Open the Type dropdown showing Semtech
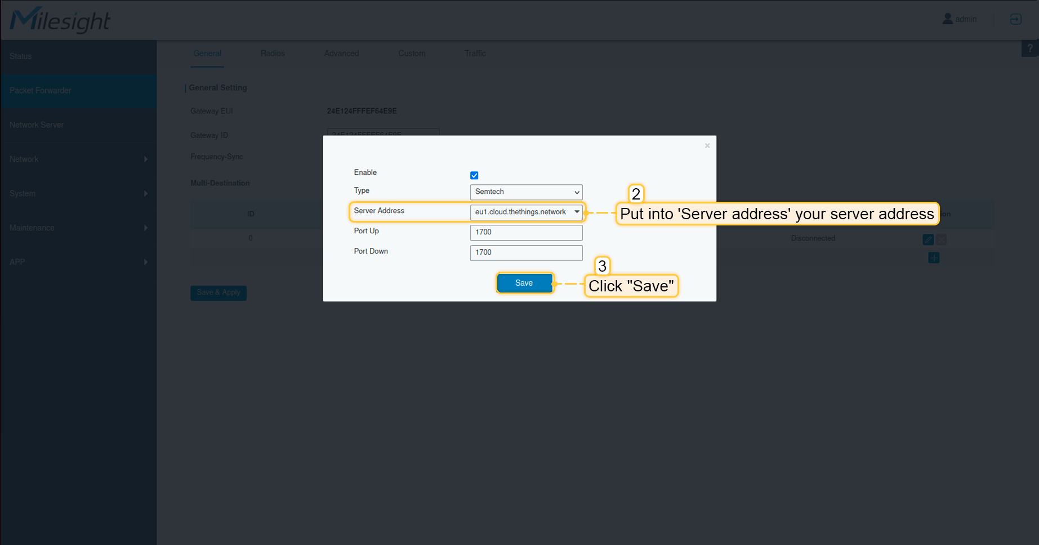Viewport: 1039px width, 545px height. [x=526, y=192]
